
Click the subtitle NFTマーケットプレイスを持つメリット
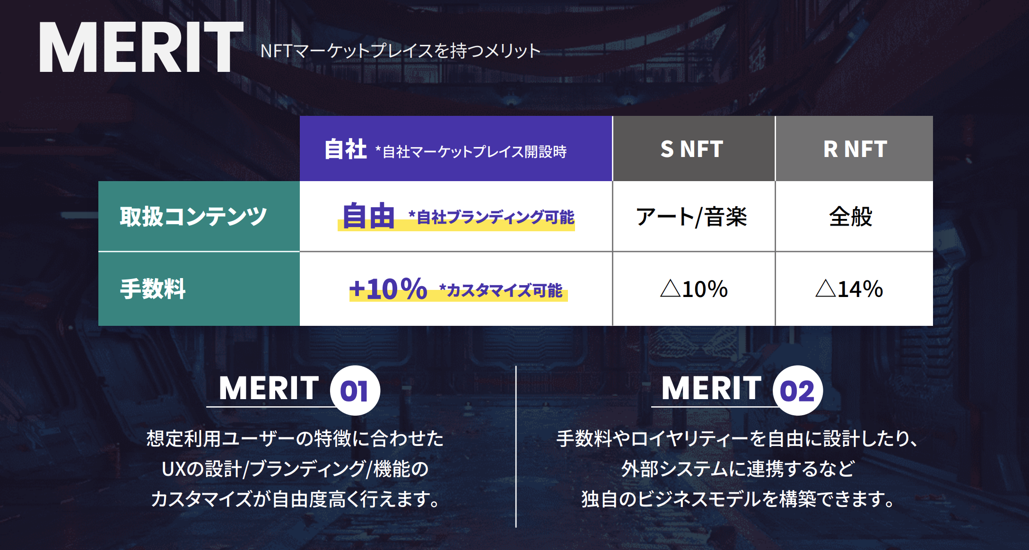[x=400, y=51]
